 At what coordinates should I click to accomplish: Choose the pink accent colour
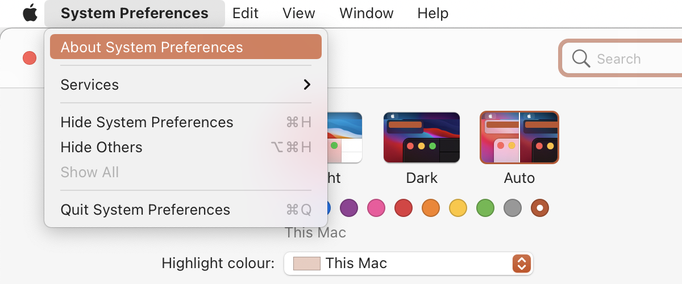pos(376,208)
